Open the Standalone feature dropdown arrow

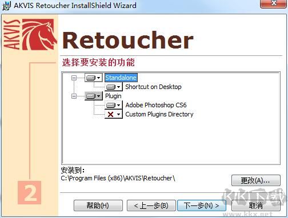click(99, 78)
